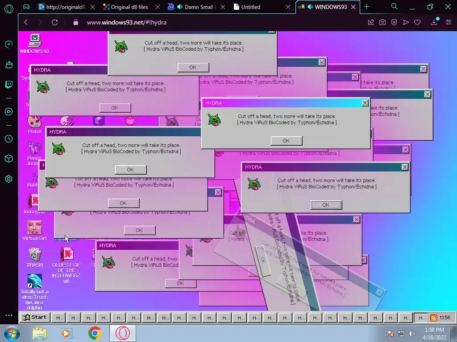Click the Windows93 Start button
457x342 pixels.
coord(35,317)
